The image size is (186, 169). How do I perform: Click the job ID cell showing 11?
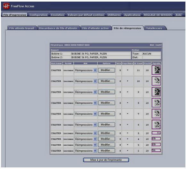tap(138, 70)
